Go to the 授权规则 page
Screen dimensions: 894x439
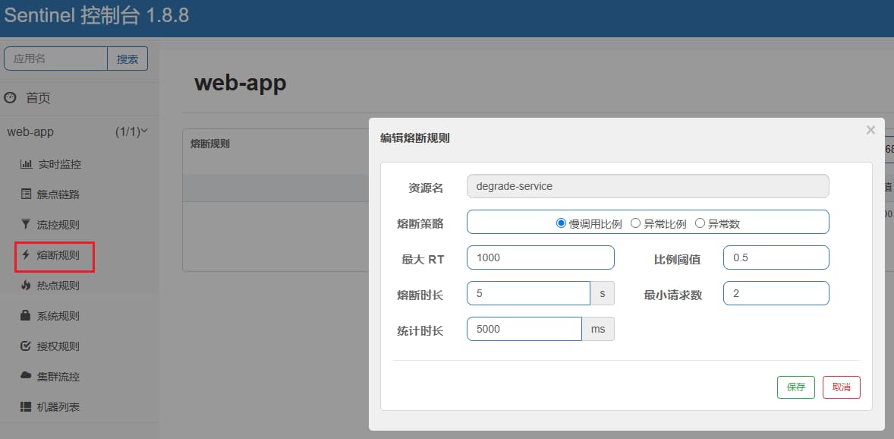[58, 346]
